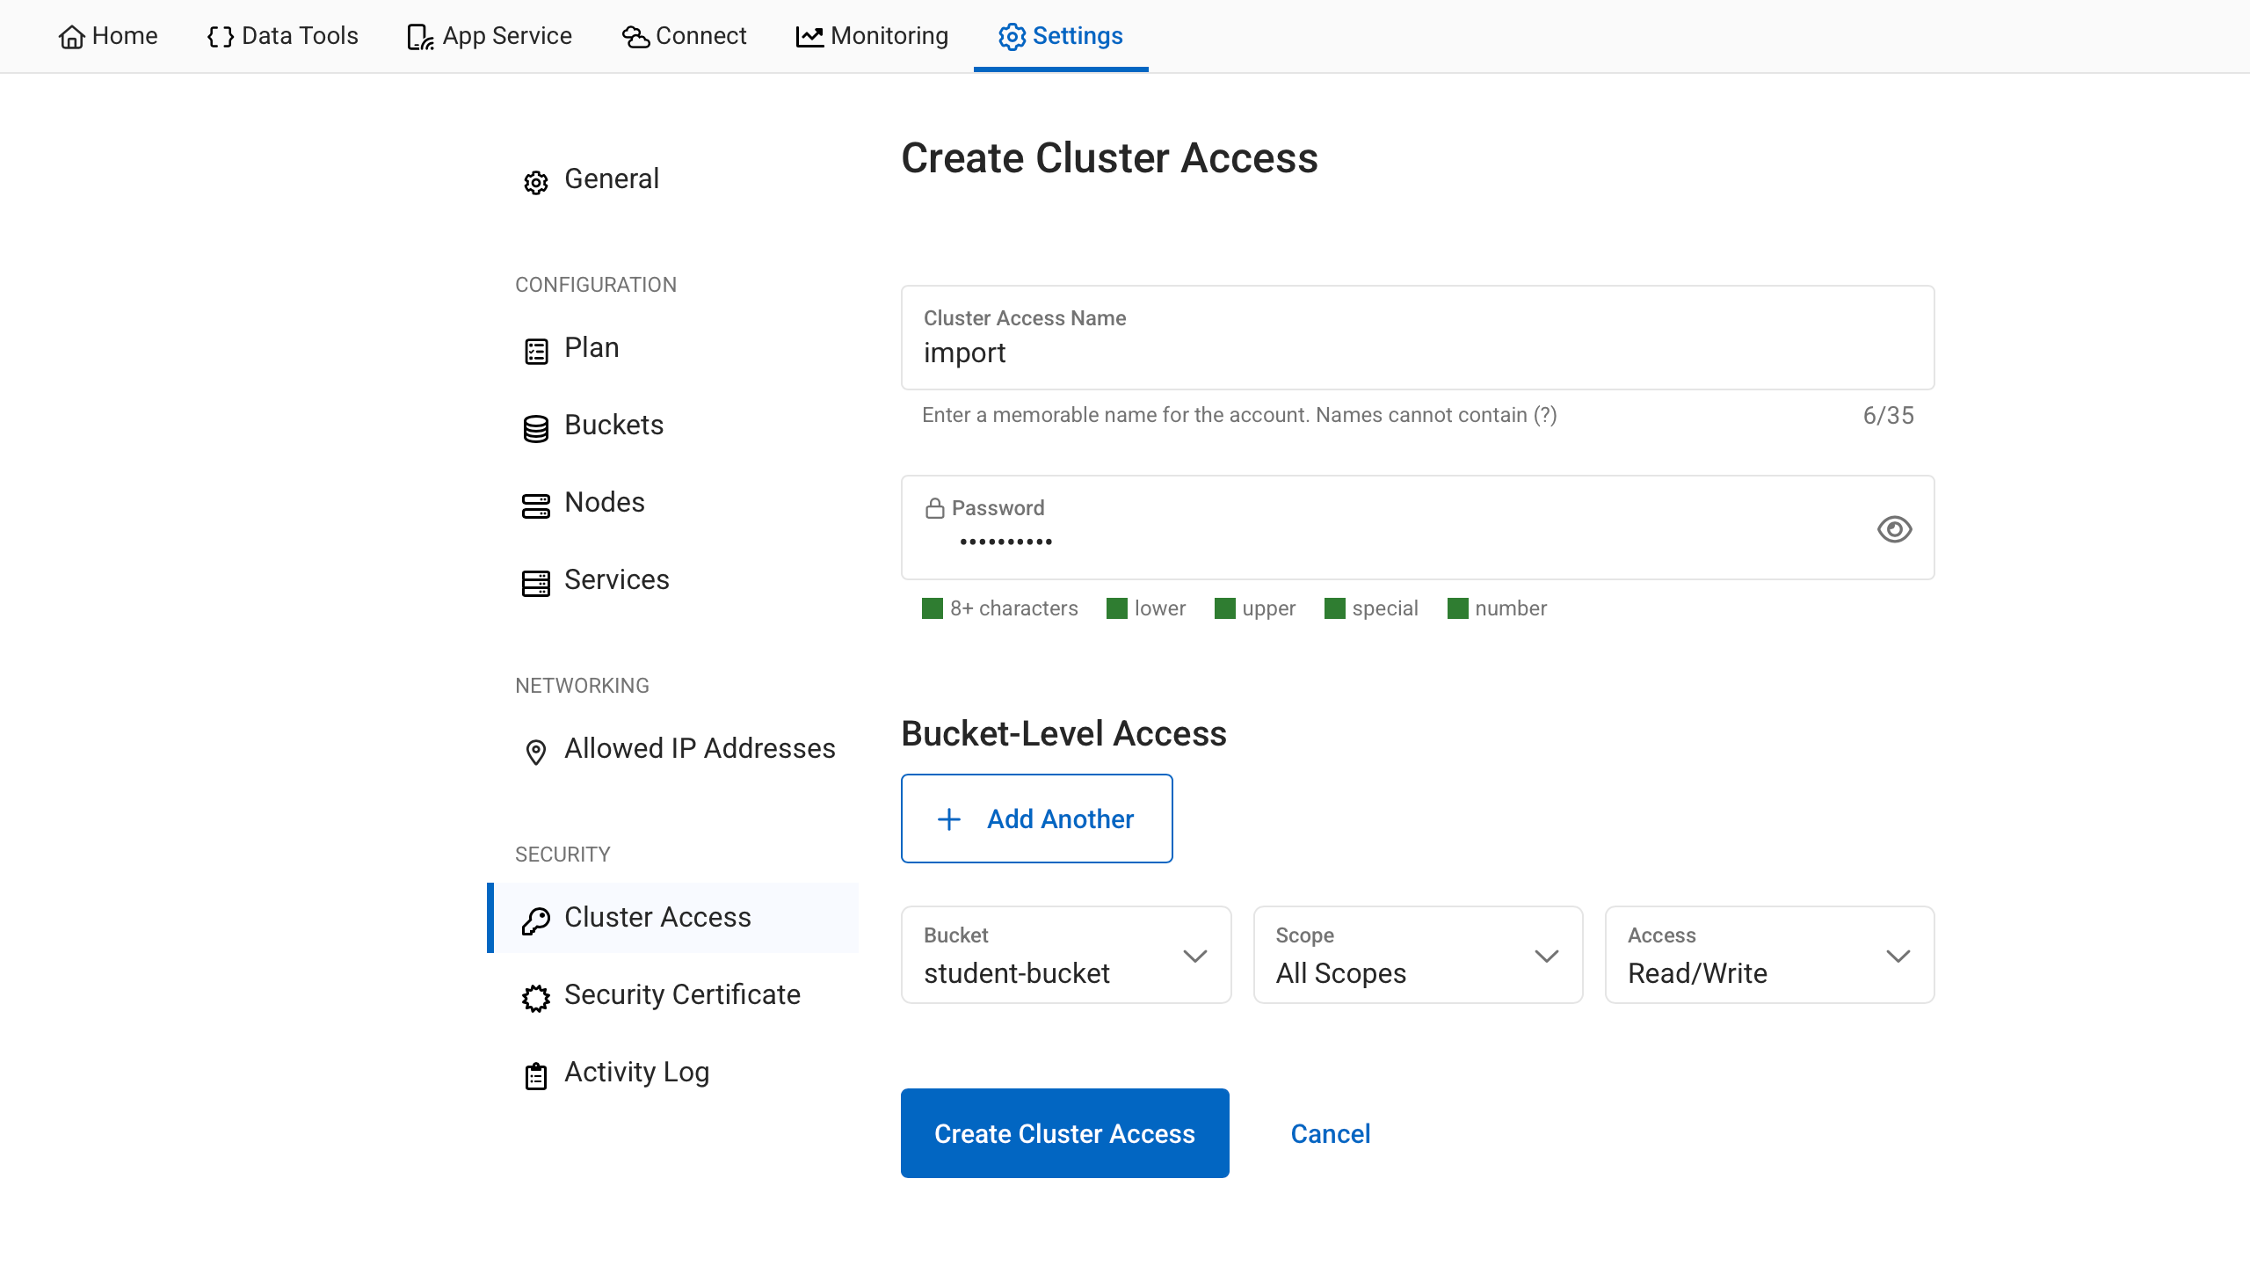
Task: Click into the Cluster Access Name field
Action: pos(1417,353)
